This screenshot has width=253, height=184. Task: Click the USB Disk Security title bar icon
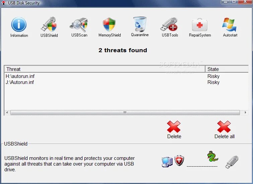3,3
